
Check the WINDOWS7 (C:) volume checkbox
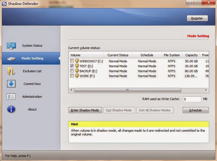coord(72,61)
